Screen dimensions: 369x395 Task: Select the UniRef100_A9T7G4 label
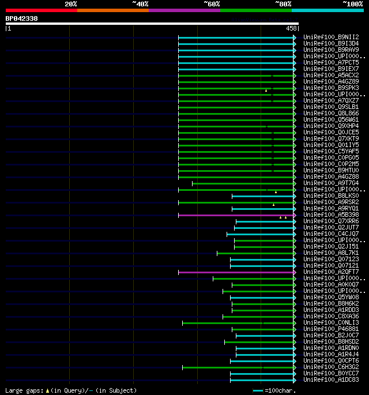(331, 183)
